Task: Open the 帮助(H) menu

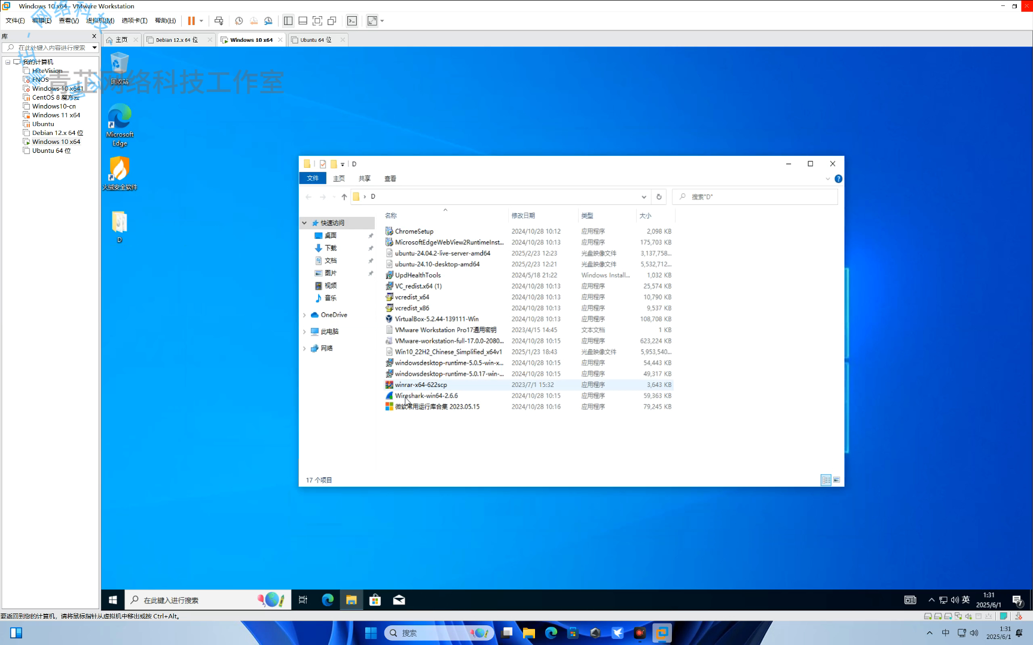Action: pos(166,21)
